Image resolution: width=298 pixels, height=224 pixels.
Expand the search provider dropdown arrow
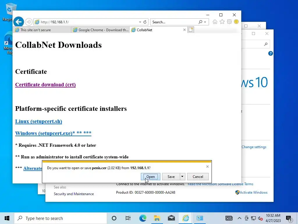[205, 22]
